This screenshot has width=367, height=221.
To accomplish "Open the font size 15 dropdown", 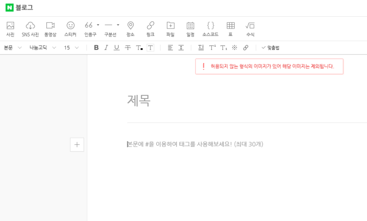I will click(71, 48).
